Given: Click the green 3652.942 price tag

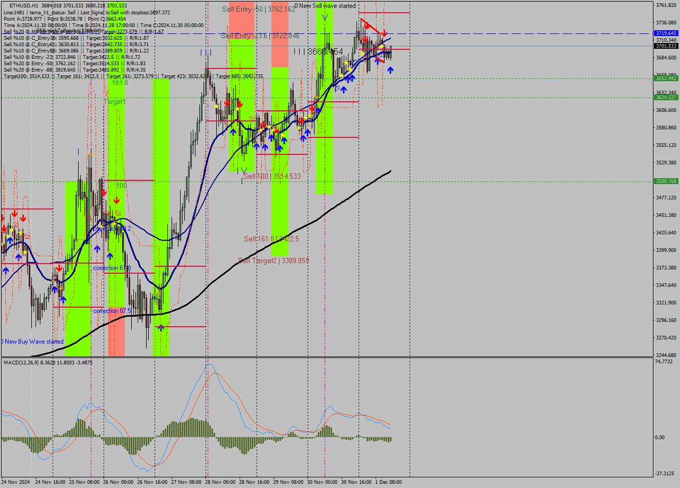Looking at the screenshot, I should [666, 78].
